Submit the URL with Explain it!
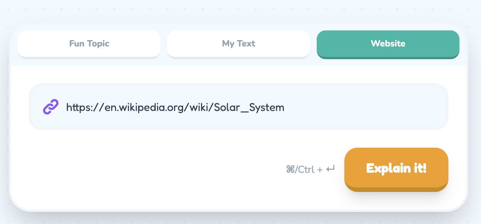Viewport: 481px width, 224px height. coord(396,168)
